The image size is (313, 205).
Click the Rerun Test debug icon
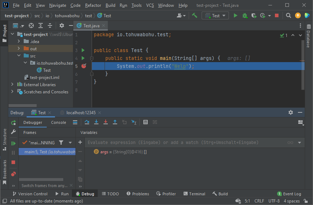(13, 122)
